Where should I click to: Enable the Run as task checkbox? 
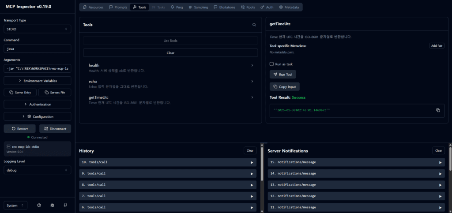pos(272,64)
